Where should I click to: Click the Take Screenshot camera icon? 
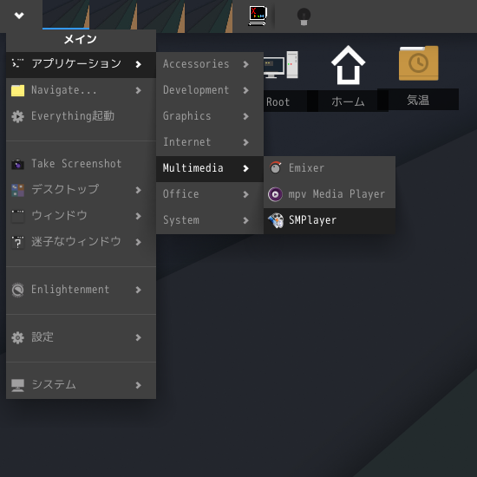17,164
